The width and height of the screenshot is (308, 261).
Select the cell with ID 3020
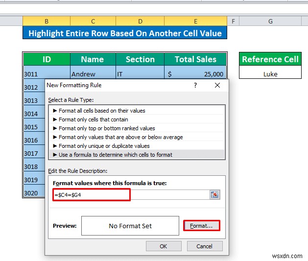point(34,191)
